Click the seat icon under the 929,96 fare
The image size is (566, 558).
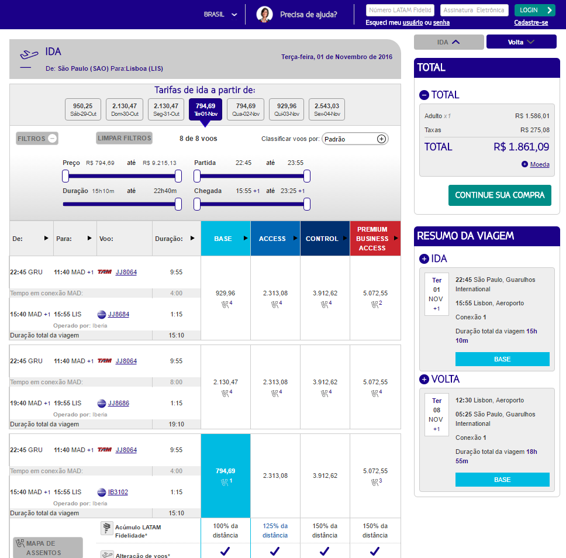pyautogui.click(x=225, y=305)
